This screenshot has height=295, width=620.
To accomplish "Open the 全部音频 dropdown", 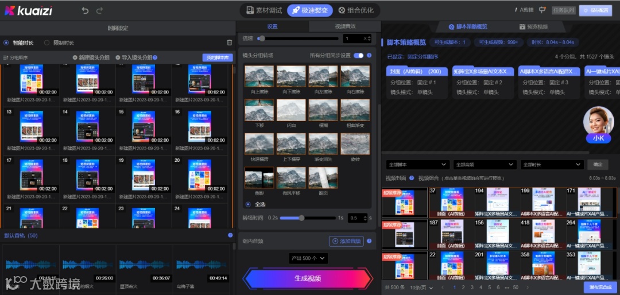I will click(x=485, y=165).
